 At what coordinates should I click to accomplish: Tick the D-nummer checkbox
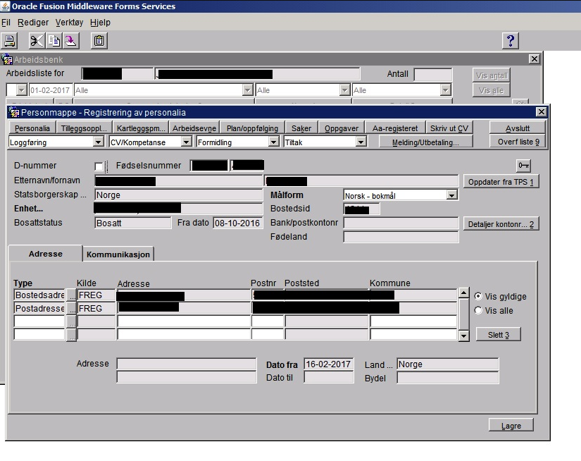click(x=99, y=166)
